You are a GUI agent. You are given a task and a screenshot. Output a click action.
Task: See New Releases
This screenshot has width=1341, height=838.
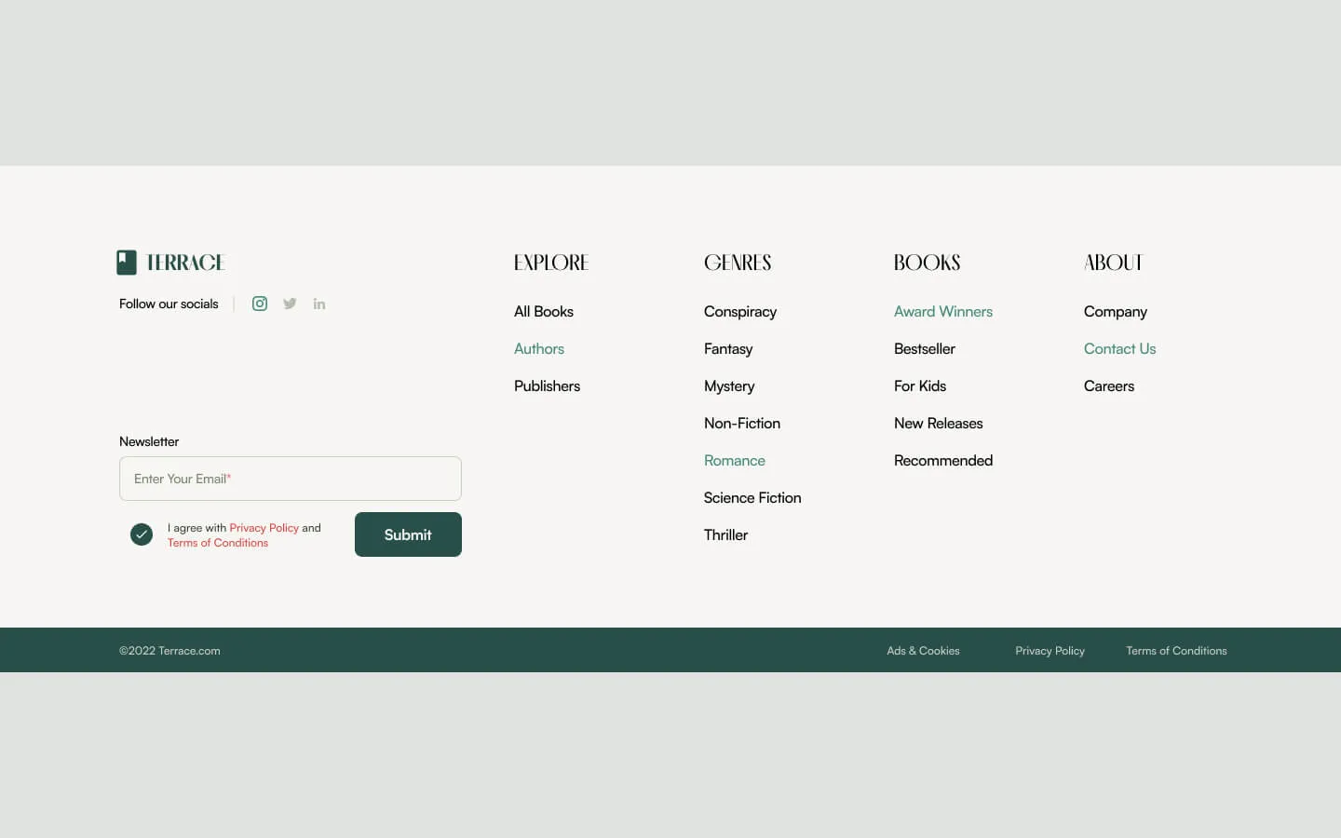pos(939,424)
